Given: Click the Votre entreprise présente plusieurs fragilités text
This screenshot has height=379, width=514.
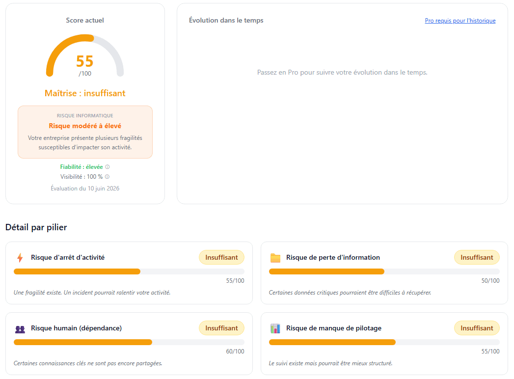Looking at the screenshot, I should pyautogui.click(x=85, y=143).
